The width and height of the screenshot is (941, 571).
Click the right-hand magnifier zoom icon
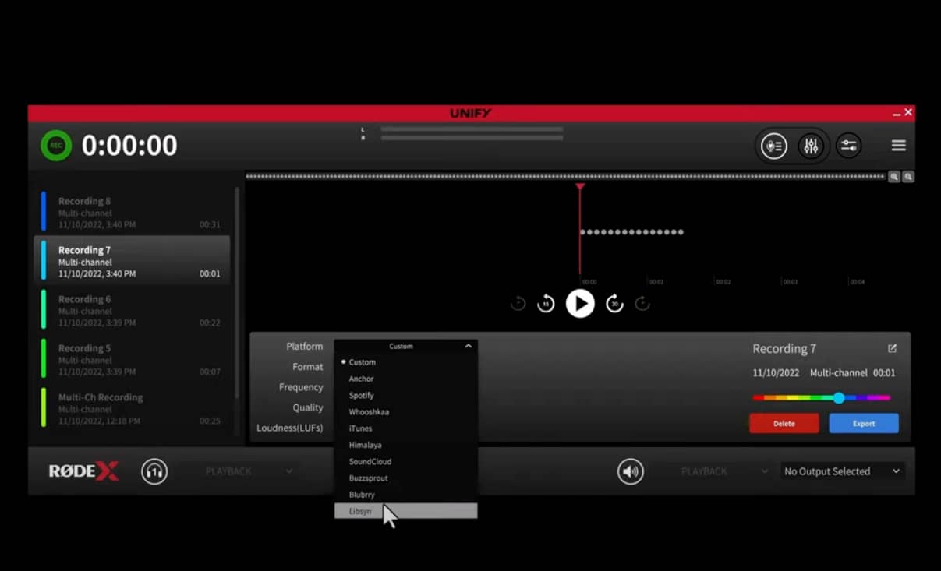click(908, 177)
